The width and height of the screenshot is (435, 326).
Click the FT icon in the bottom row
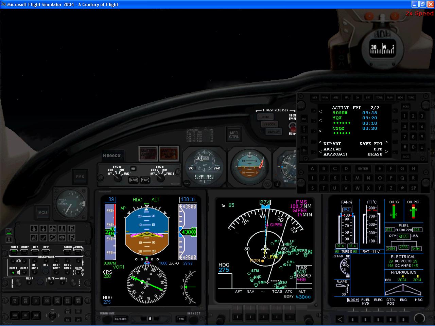point(71,238)
